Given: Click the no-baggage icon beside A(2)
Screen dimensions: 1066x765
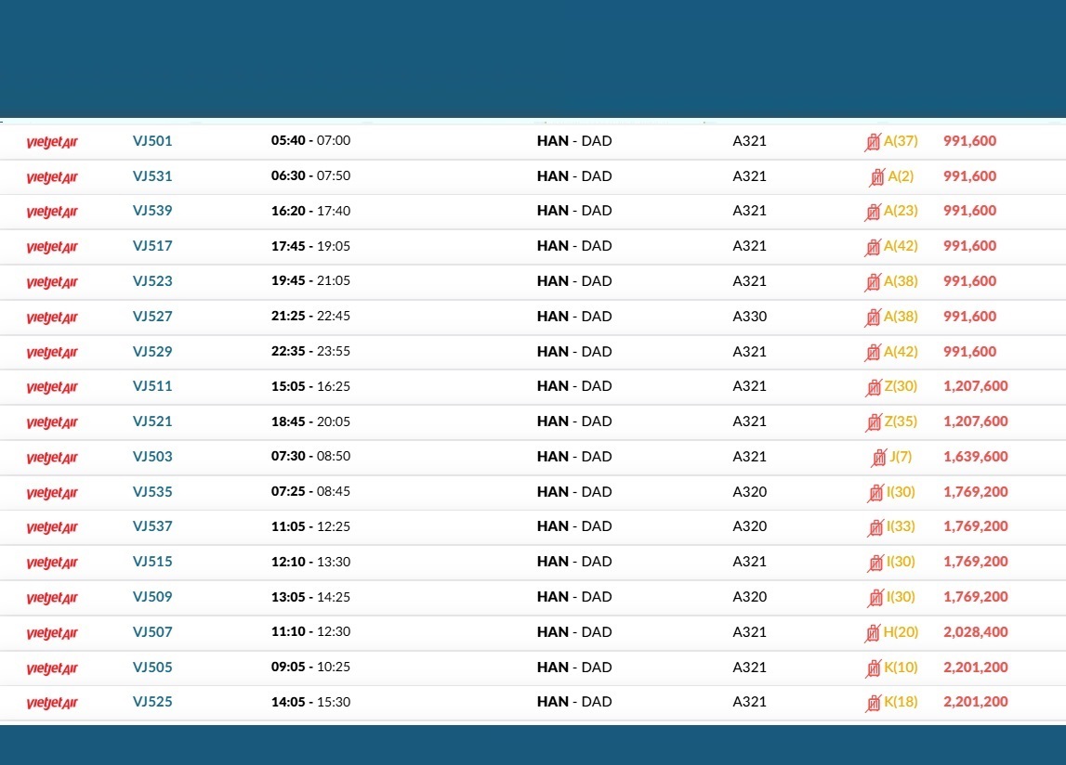Looking at the screenshot, I should point(877,177).
